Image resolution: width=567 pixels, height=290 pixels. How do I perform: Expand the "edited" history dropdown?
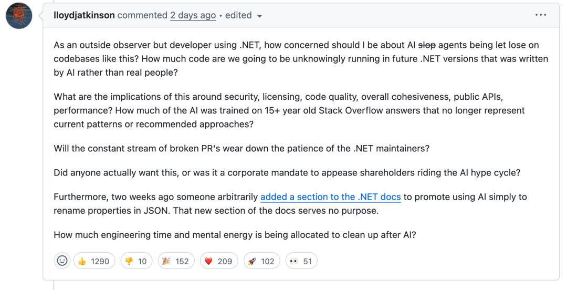(244, 15)
